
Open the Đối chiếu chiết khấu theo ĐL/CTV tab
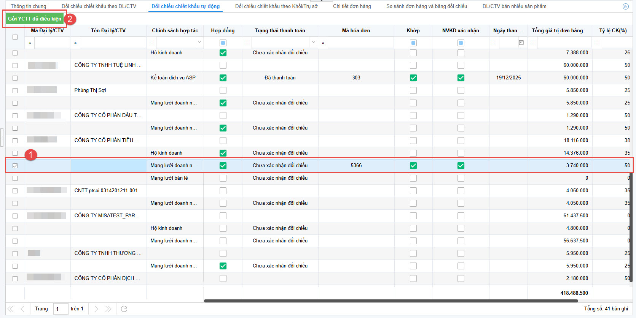99,6
